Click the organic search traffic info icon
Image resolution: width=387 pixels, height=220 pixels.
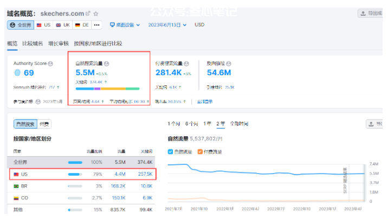[x=106, y=63]
